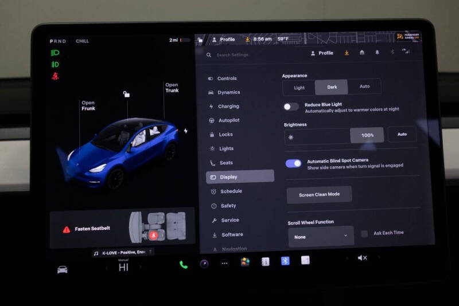459x306 pixels.
Task: Open the Scroll Wheel Function dropdown
Action: point(321,237)
